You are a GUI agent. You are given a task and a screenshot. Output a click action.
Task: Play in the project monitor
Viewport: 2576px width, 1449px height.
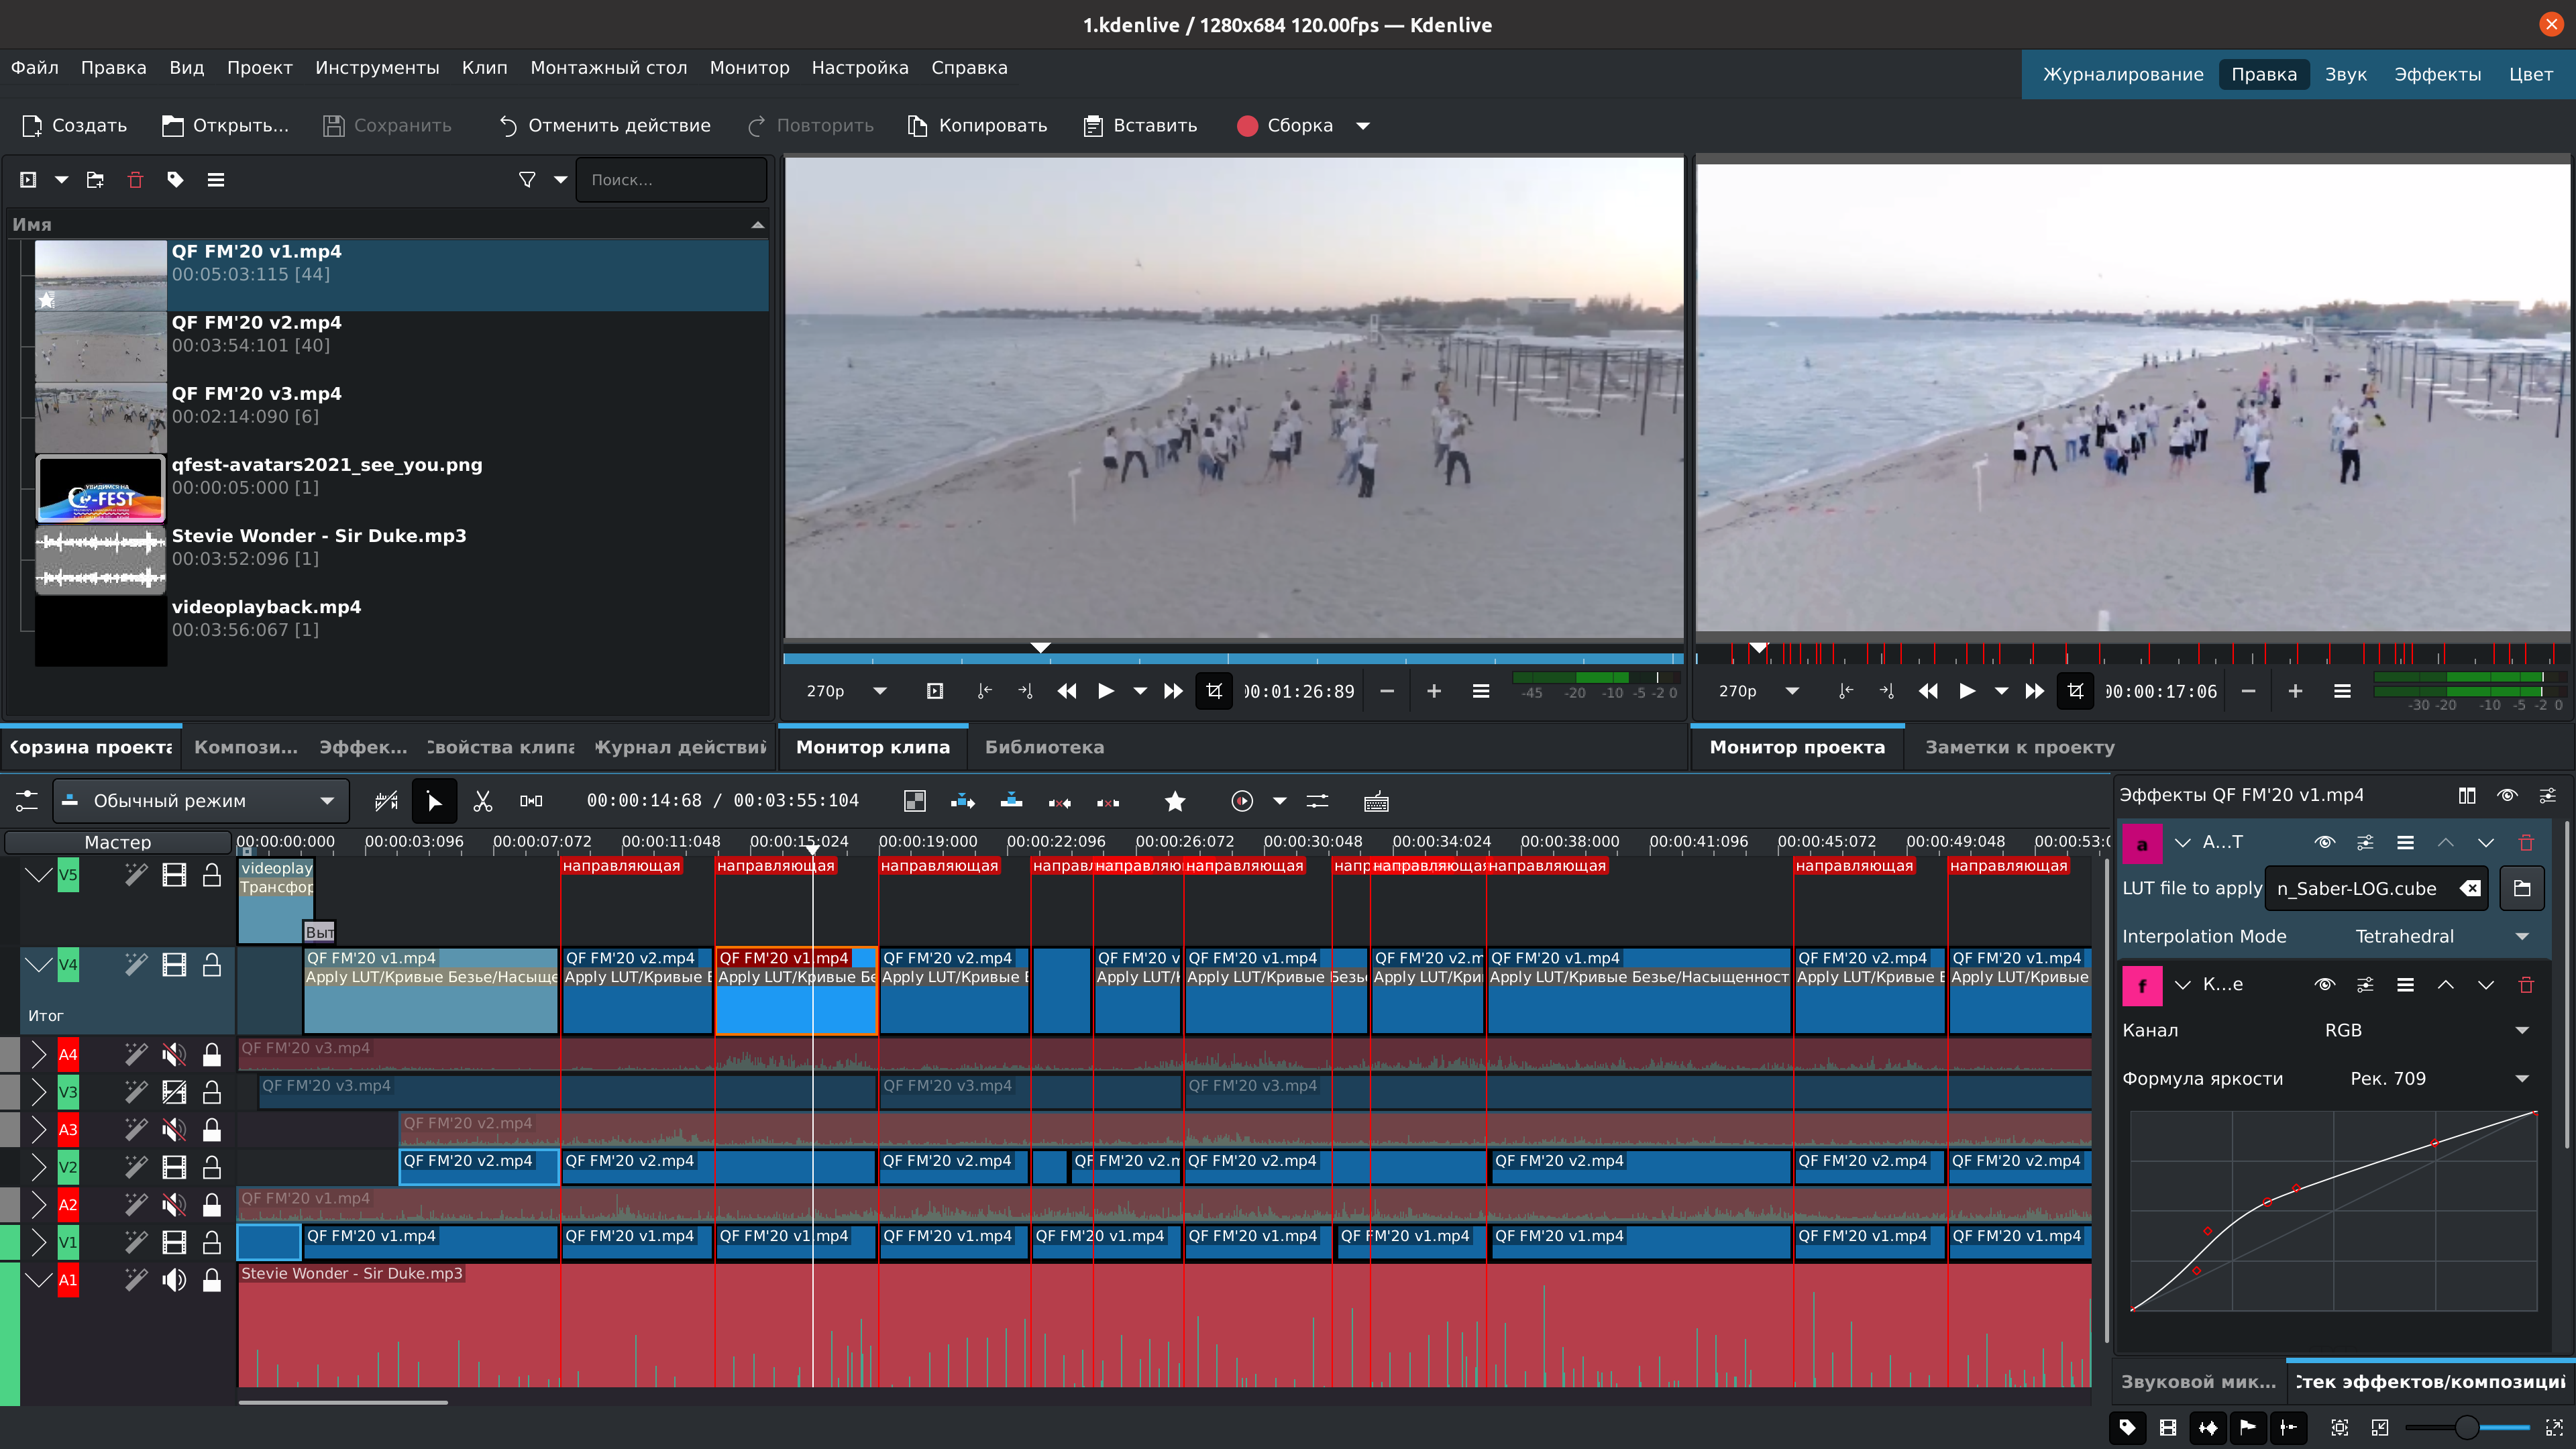coord(1967,691)
